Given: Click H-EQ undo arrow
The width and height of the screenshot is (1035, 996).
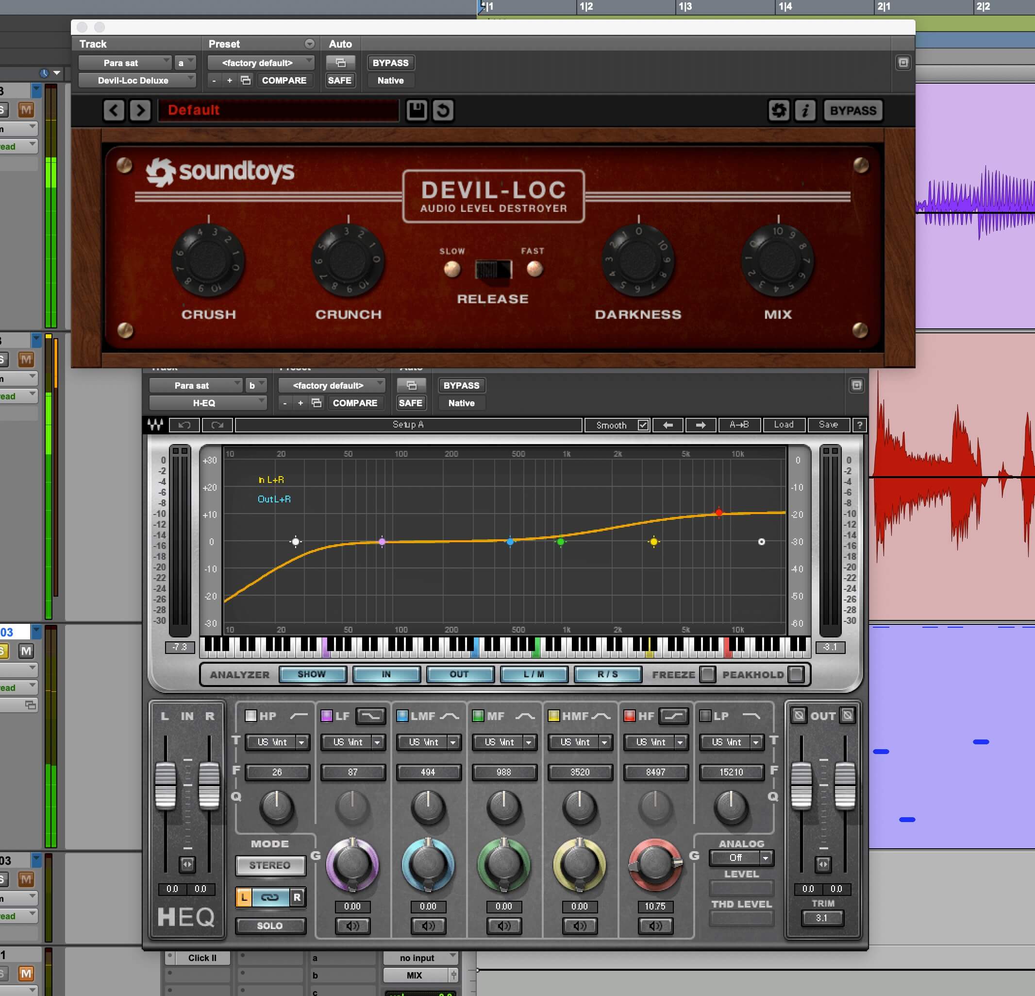Looking at the screenshot, I should 184,425.
